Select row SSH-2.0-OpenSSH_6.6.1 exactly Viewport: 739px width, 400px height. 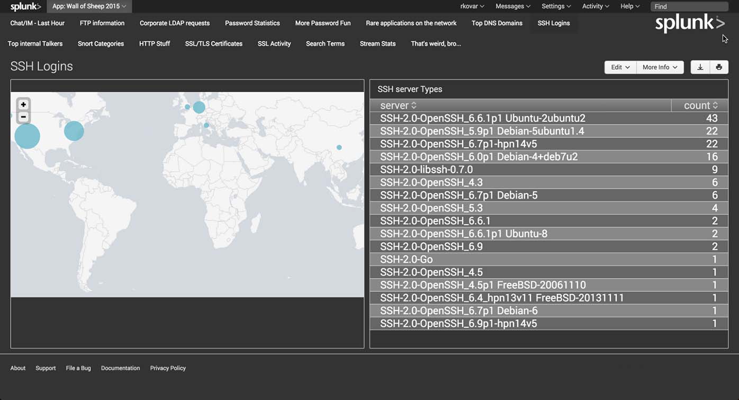tap(549, 221)
